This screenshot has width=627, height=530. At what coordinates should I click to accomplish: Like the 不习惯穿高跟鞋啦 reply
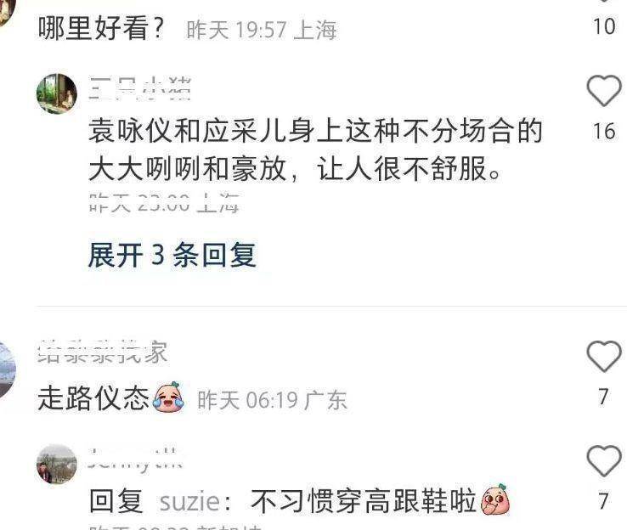point(604,462)
